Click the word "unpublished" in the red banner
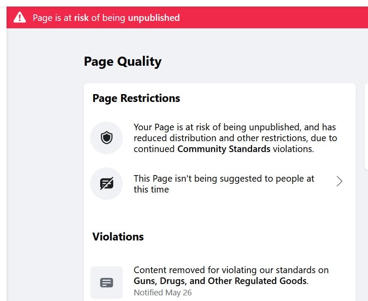 [x=153, y=18]
